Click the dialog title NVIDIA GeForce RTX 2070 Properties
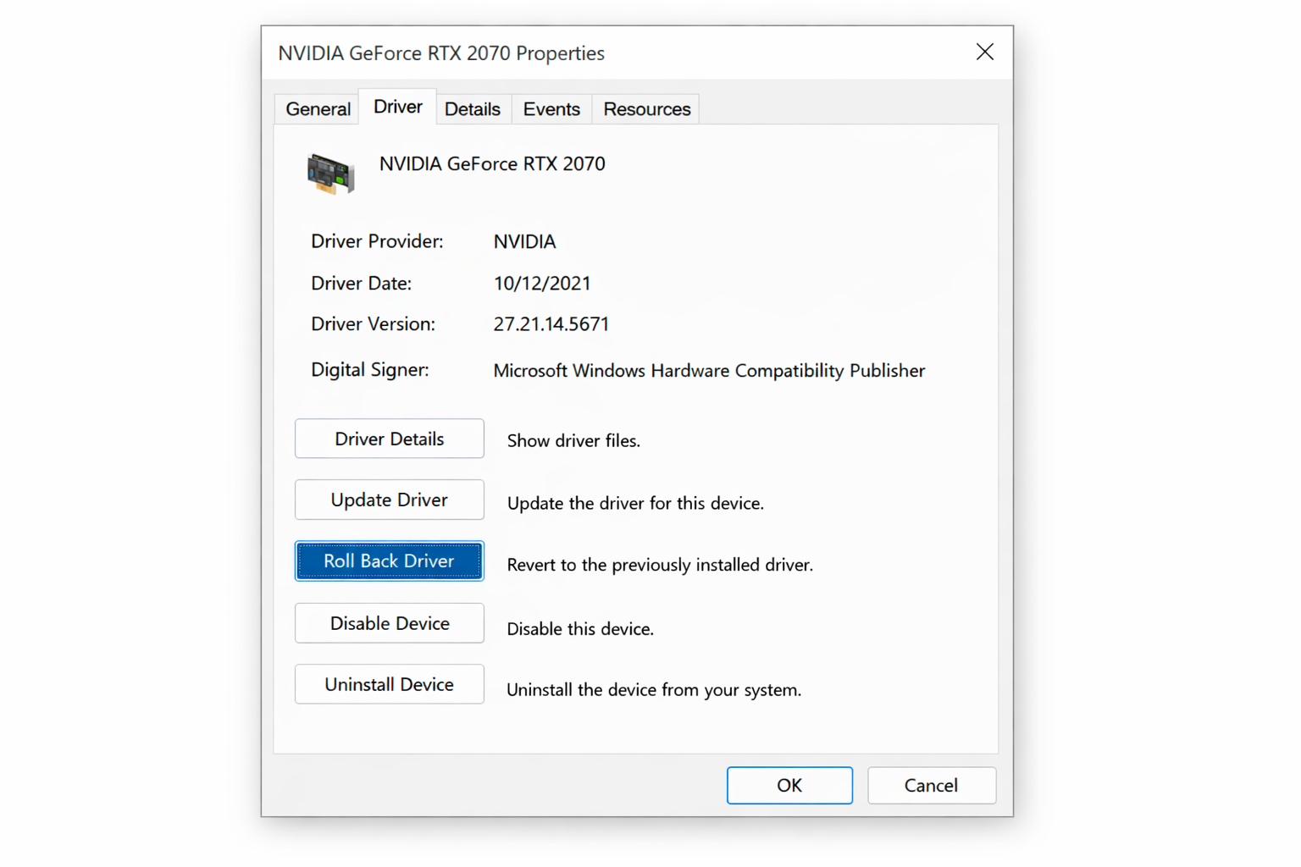Viewport: 1301px width, 867px height. tap(441, 52)
